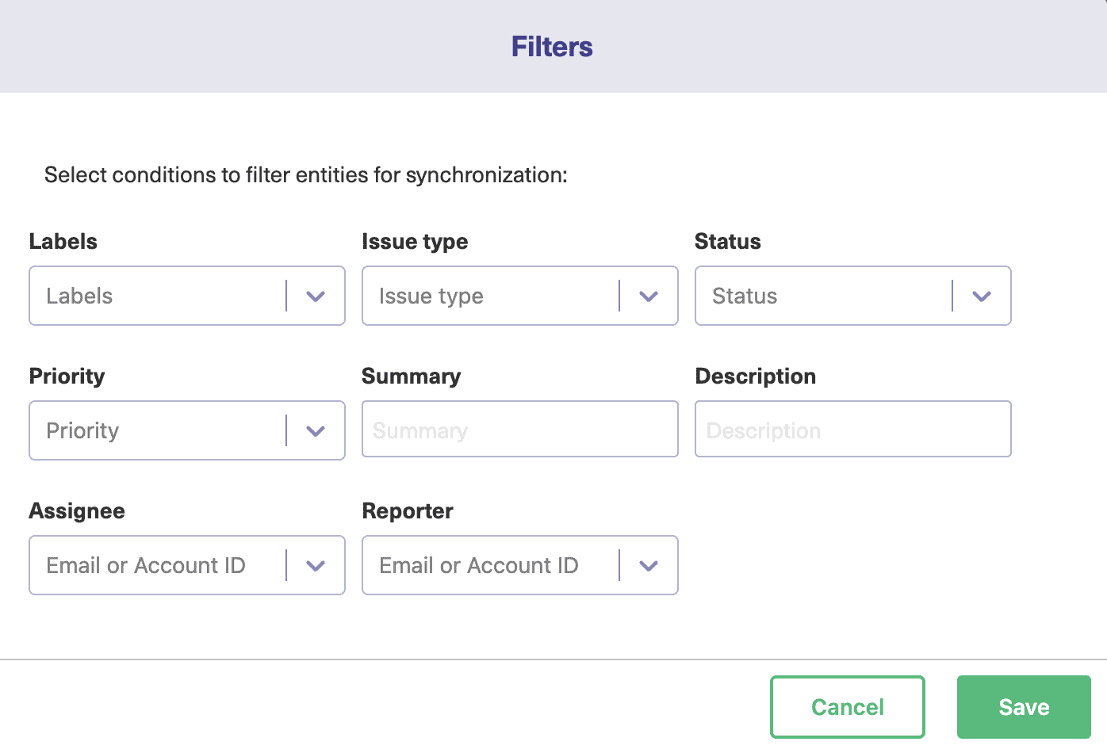Click the Issue type dropdown chevron arrow

coord(649,296)
